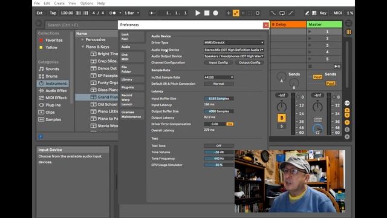The height and width of the screenshot is (218, 387).
Task: Click the Input Config button
Action: coord(218,62)
